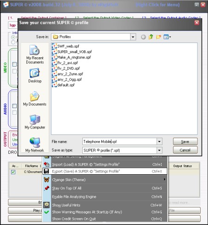
Task: Select the Make_A_ringtone.spf file
Action: click(74, 57)
